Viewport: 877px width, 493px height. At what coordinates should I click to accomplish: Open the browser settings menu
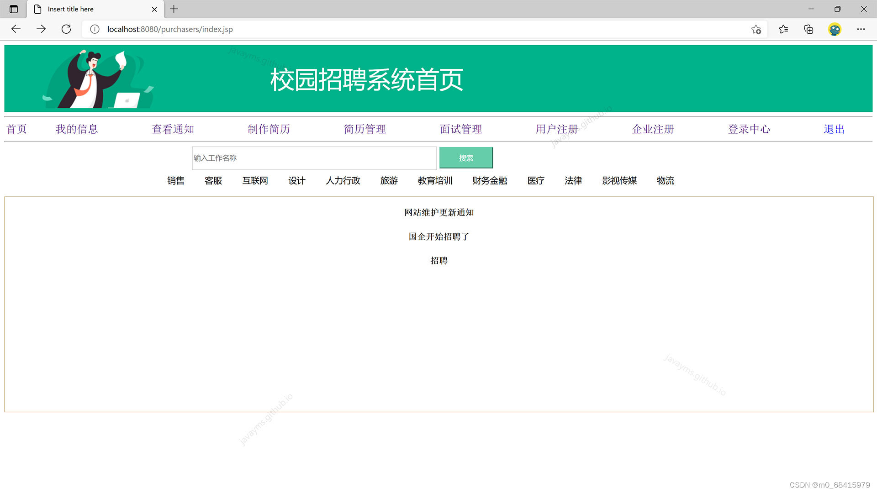coord(861,29)
